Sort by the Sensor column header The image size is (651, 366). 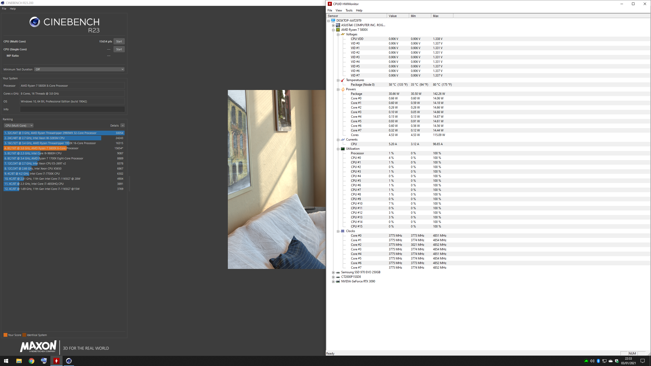[357, 16]
